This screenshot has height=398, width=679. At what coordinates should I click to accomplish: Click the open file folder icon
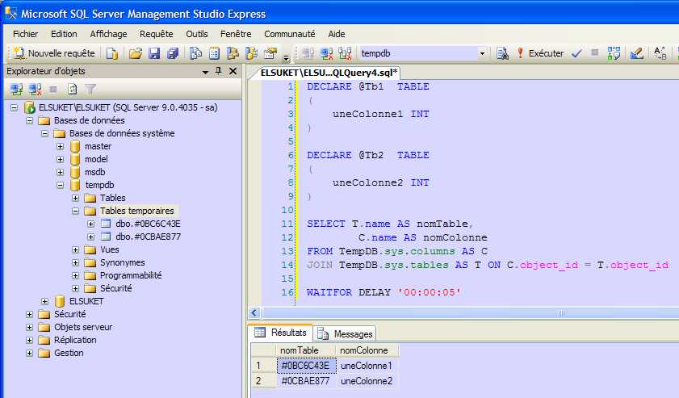pos(136,53)
